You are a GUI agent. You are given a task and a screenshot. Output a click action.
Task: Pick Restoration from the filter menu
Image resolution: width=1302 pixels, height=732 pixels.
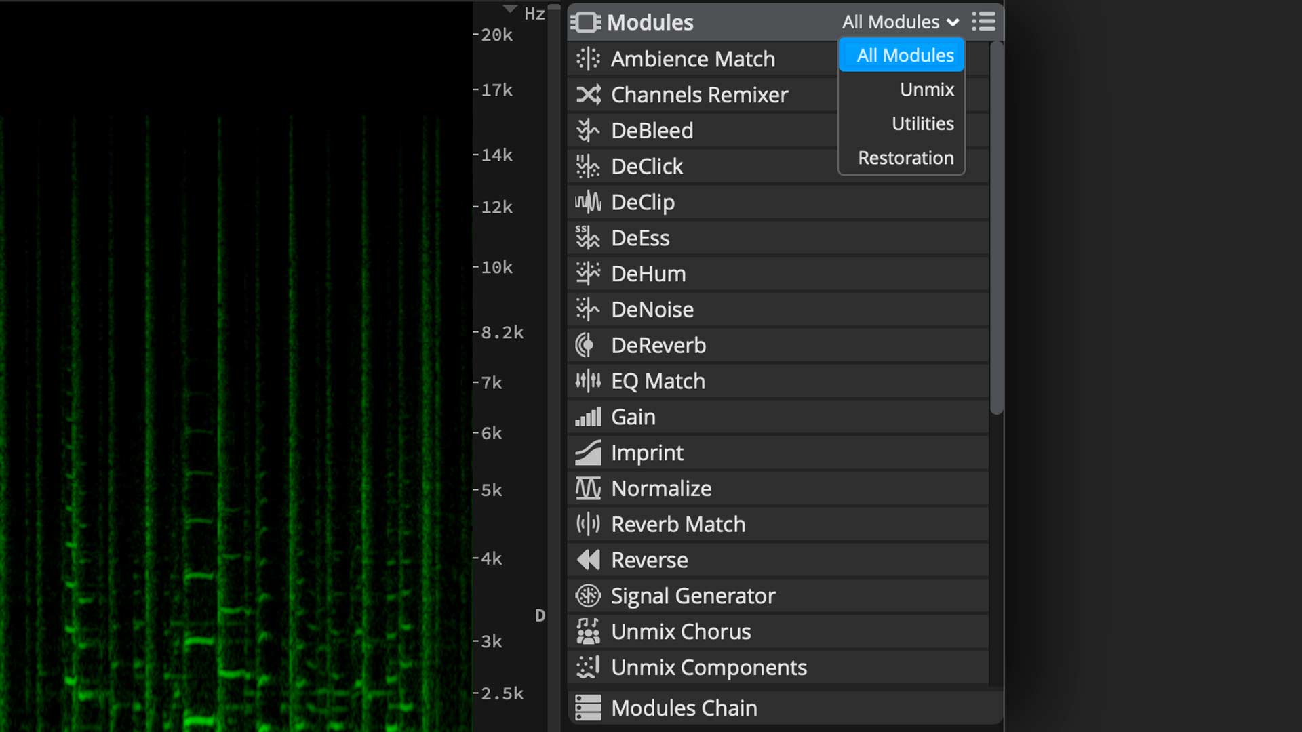pyautogui.click(x=905, y=158)
